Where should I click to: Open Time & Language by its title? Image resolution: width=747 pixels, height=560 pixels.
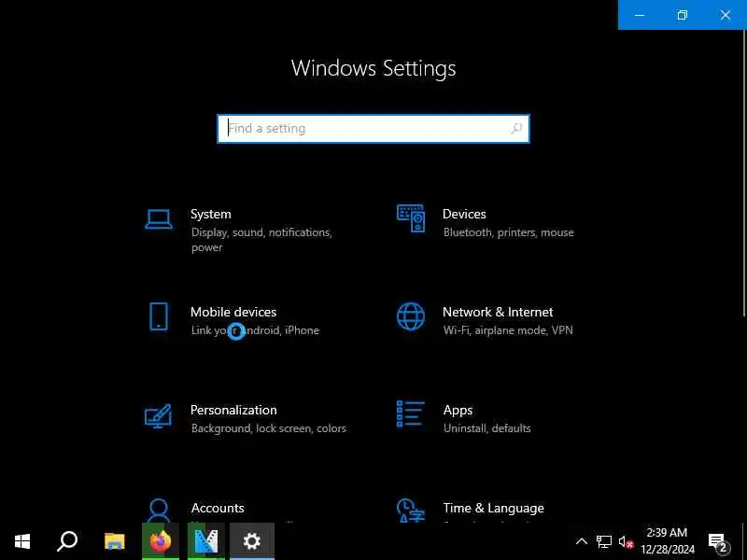pyautogui.click(x=494, y=508)
